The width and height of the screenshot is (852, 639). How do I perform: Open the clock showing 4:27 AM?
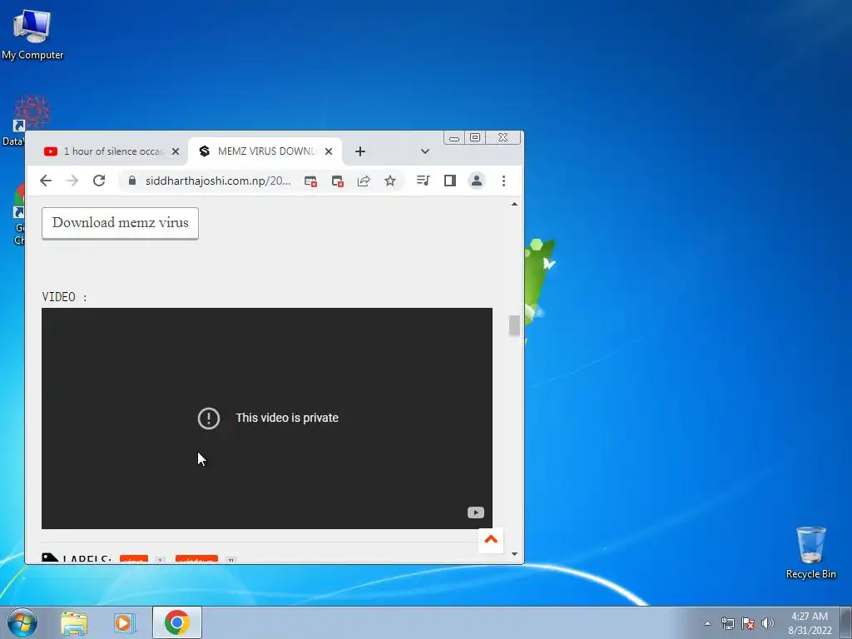(x=810, y=623)
